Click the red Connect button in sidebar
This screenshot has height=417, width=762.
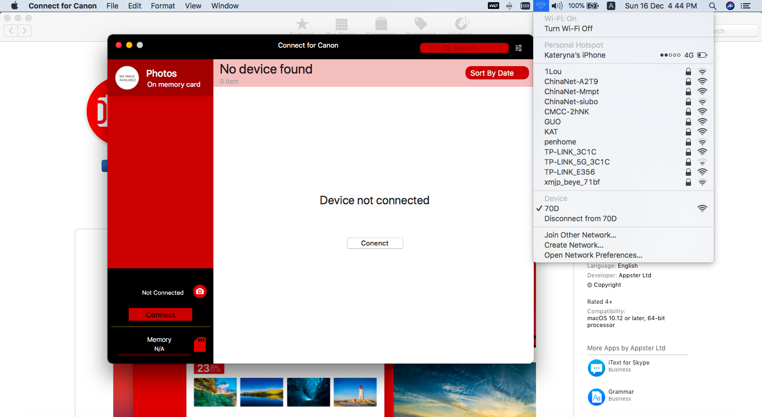click(x=160, y=314)
